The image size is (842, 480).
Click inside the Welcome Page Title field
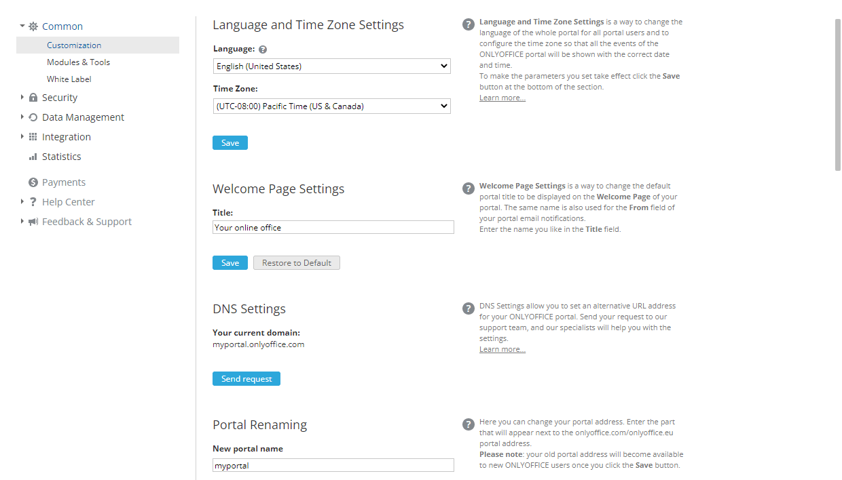pos(333,226)
